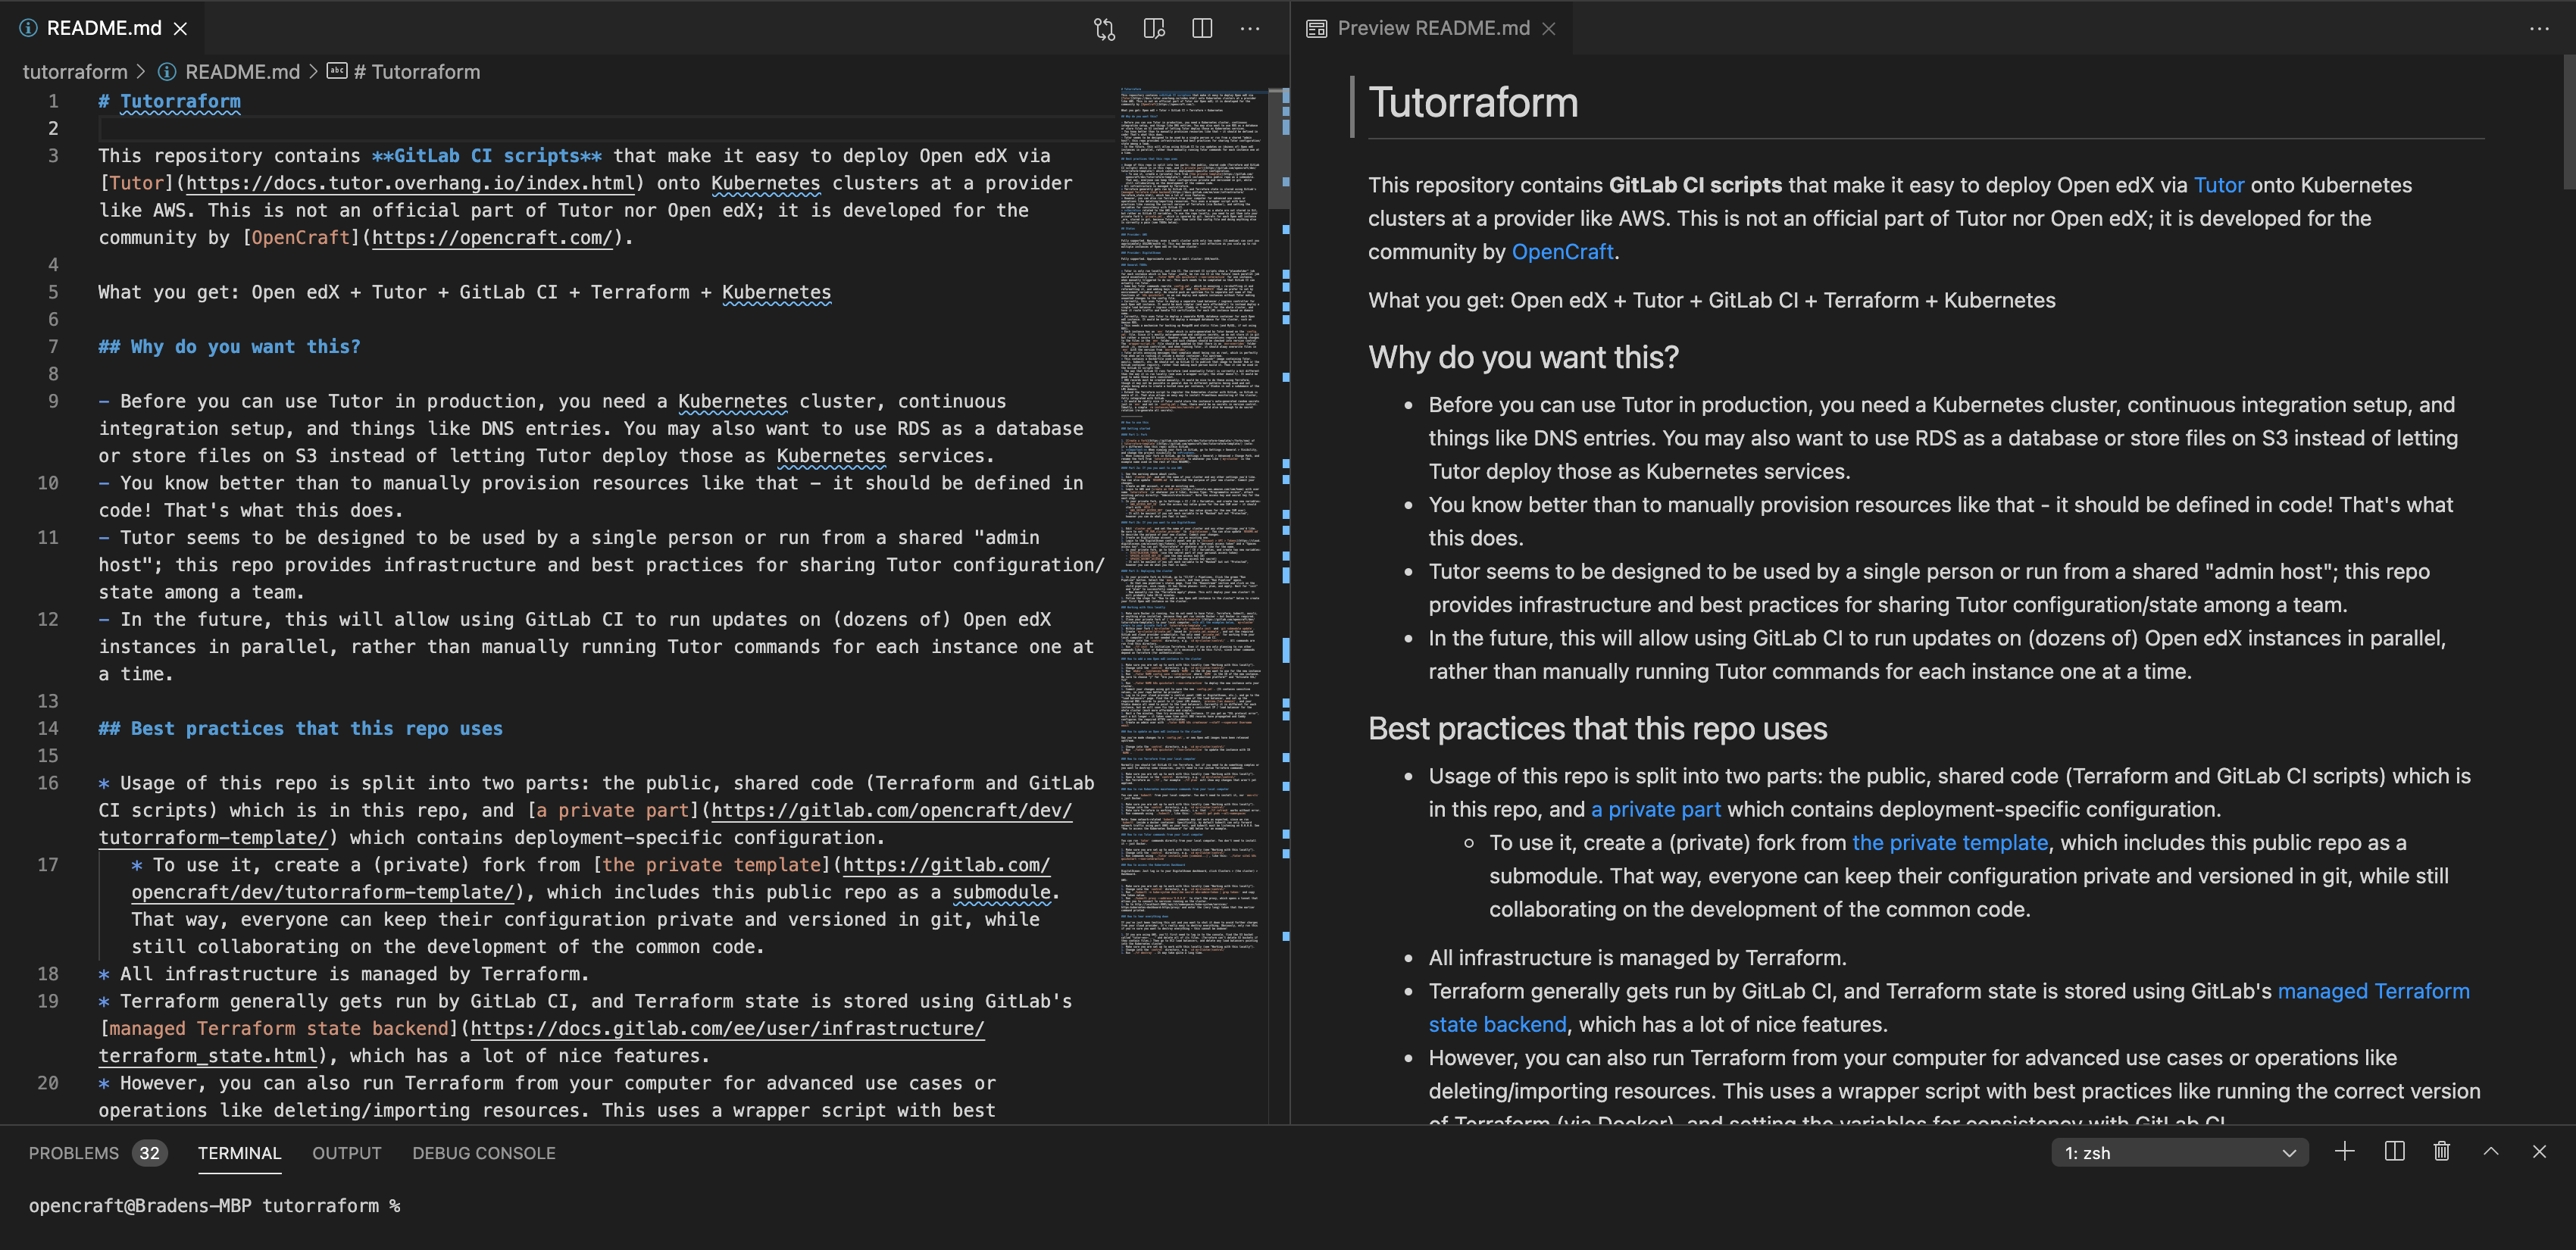Click line number 2 in gutter
The width and height of the screenshot is (2576, 1250).
point(53,128)
